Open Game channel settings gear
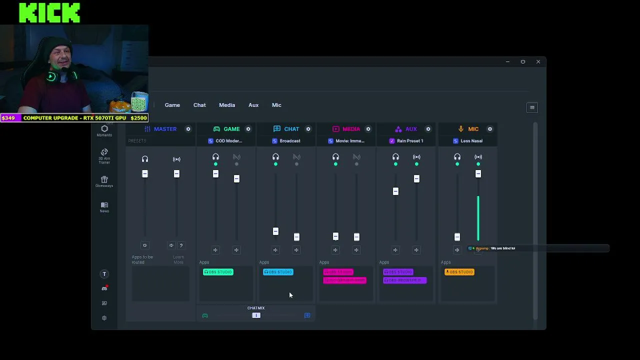Image resolution: width=640 pixels, height=360 pixels. (x=248, y=129)
